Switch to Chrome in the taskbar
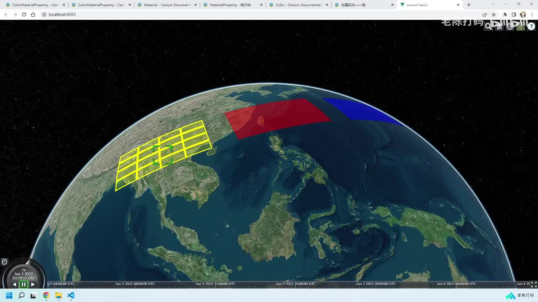Image resolution: width=538 pixels, height=302 pixels. [46, 295]
